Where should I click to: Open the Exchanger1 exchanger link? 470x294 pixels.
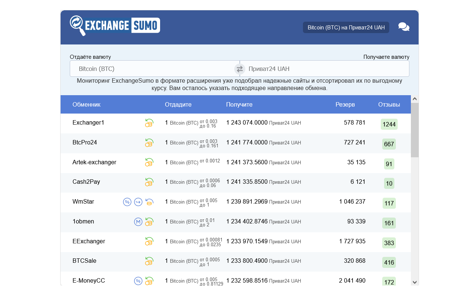coord(88,123)
